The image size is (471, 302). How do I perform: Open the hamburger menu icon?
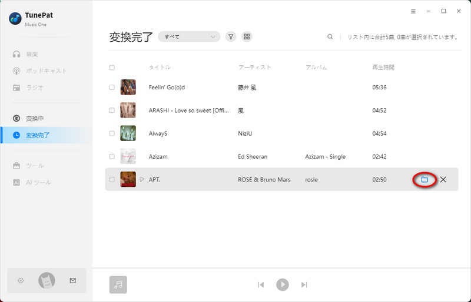click(x=413, y=11)
